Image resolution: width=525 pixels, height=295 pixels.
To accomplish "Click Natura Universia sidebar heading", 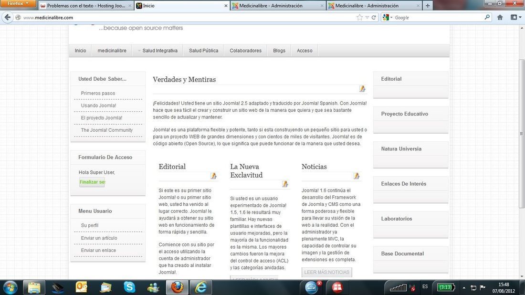I will click(401, 148).
